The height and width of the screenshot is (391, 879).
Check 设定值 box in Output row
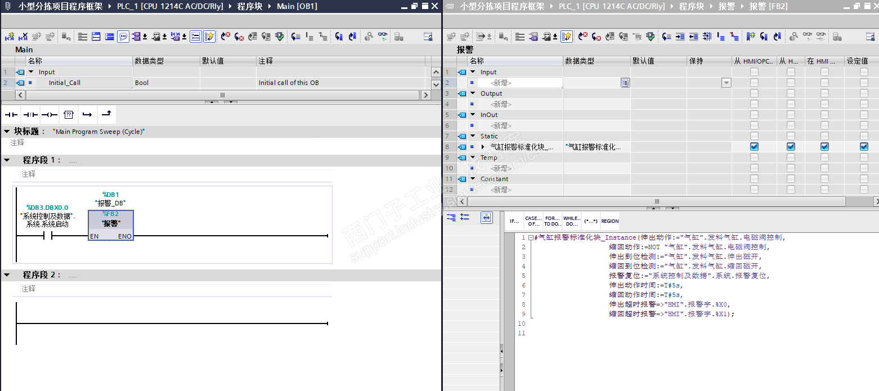point(864,93)
